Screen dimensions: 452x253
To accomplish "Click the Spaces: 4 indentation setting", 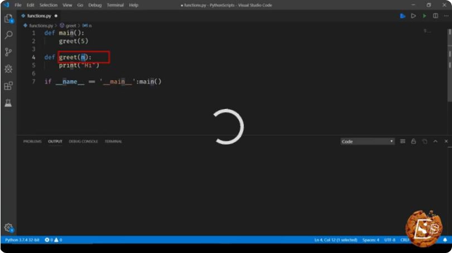I will 371,240.
